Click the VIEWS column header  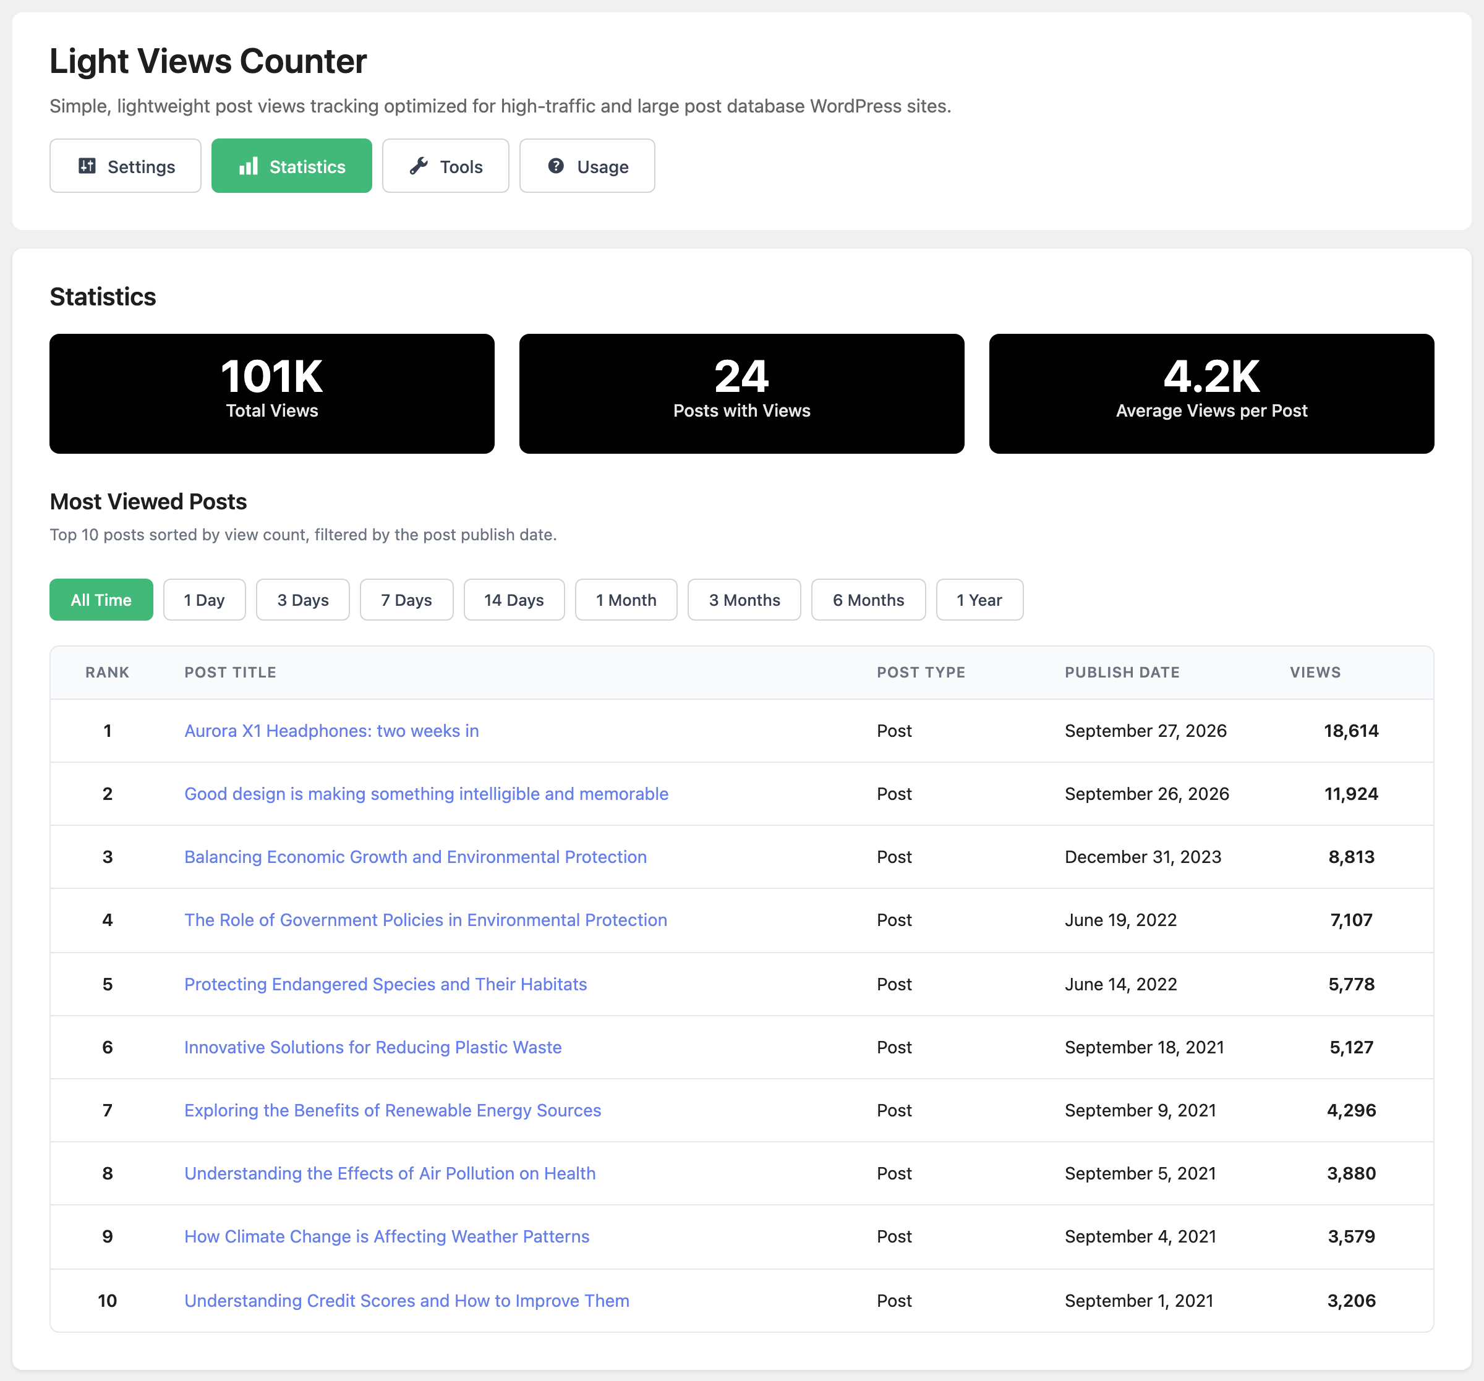pos(1315,672)
